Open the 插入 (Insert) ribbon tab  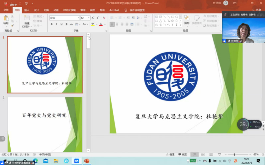click(27, 10)
